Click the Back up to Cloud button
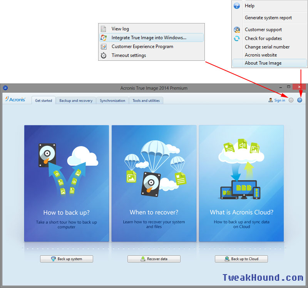 pos(241,259)
